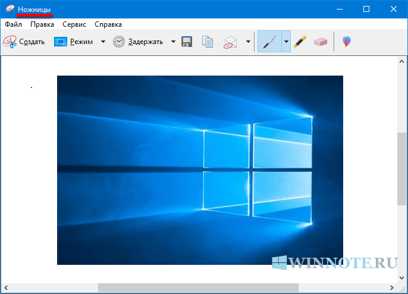Click the vertical scrollbar up arrow
The width and height of the screenshot is (408, 294).
tap(401, 62)
